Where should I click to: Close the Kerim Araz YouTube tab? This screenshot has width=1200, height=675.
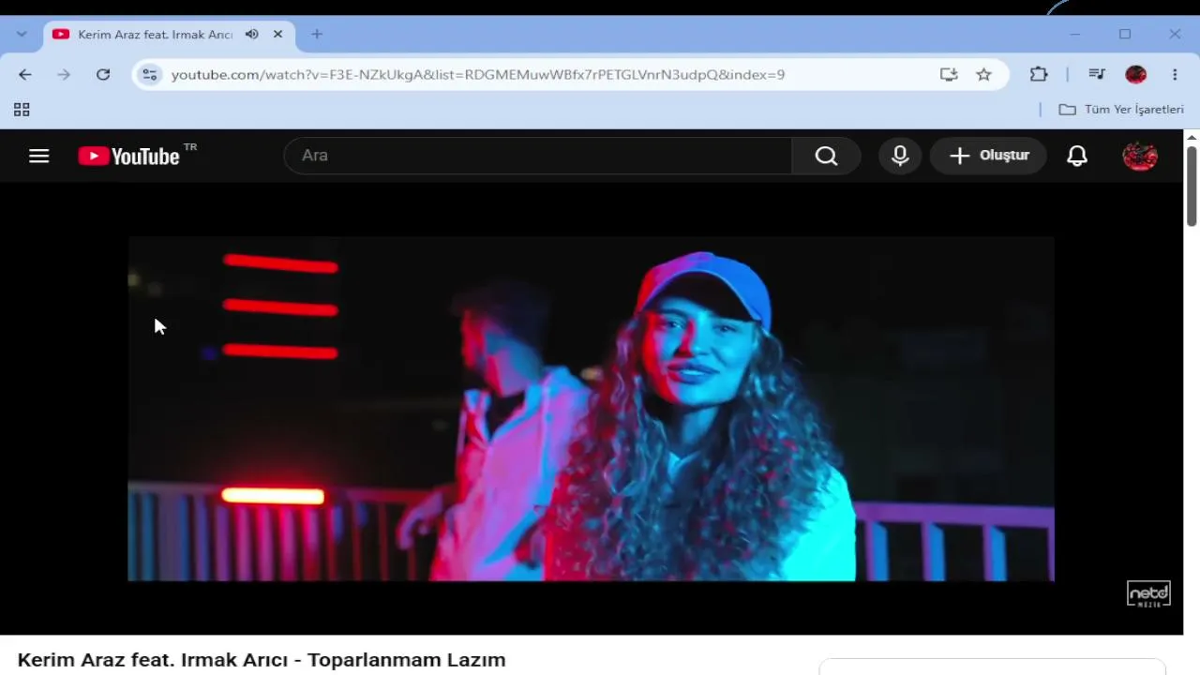click(277, 35)
